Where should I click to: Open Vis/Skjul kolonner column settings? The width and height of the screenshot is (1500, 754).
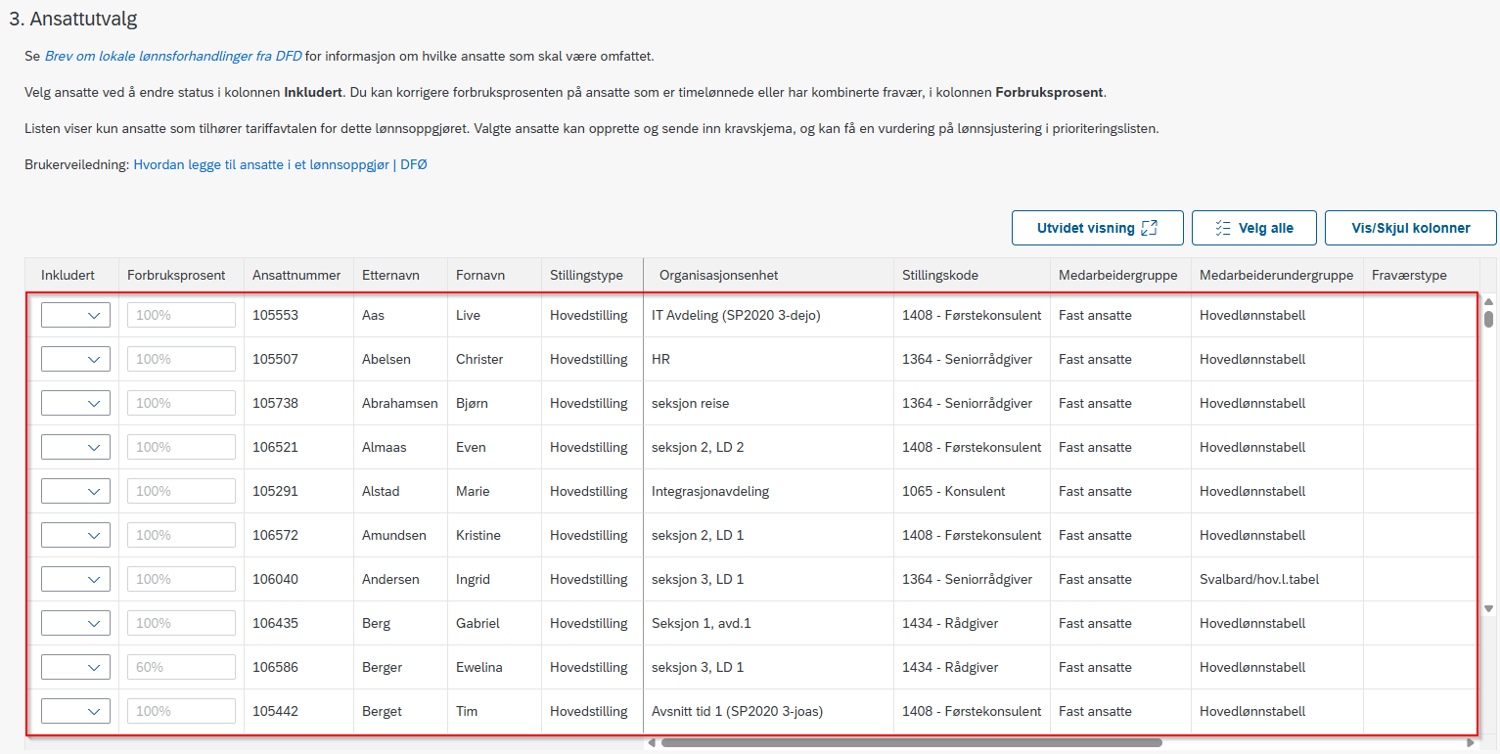coord(1411,228)
